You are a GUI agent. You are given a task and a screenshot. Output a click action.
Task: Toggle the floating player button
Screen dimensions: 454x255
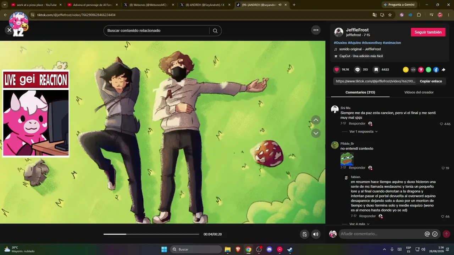coord(304,234)
